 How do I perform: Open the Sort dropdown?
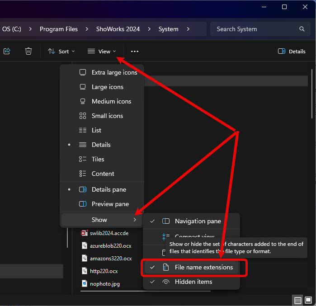pos(61,52)
